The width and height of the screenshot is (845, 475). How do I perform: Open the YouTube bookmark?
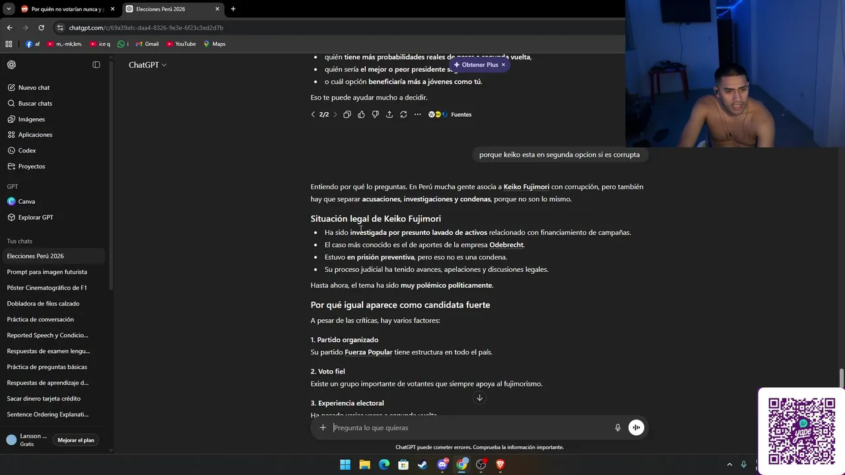tap(181, 44)
